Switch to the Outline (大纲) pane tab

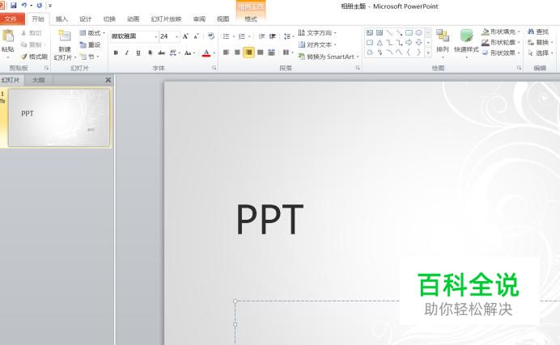[39, 80]
